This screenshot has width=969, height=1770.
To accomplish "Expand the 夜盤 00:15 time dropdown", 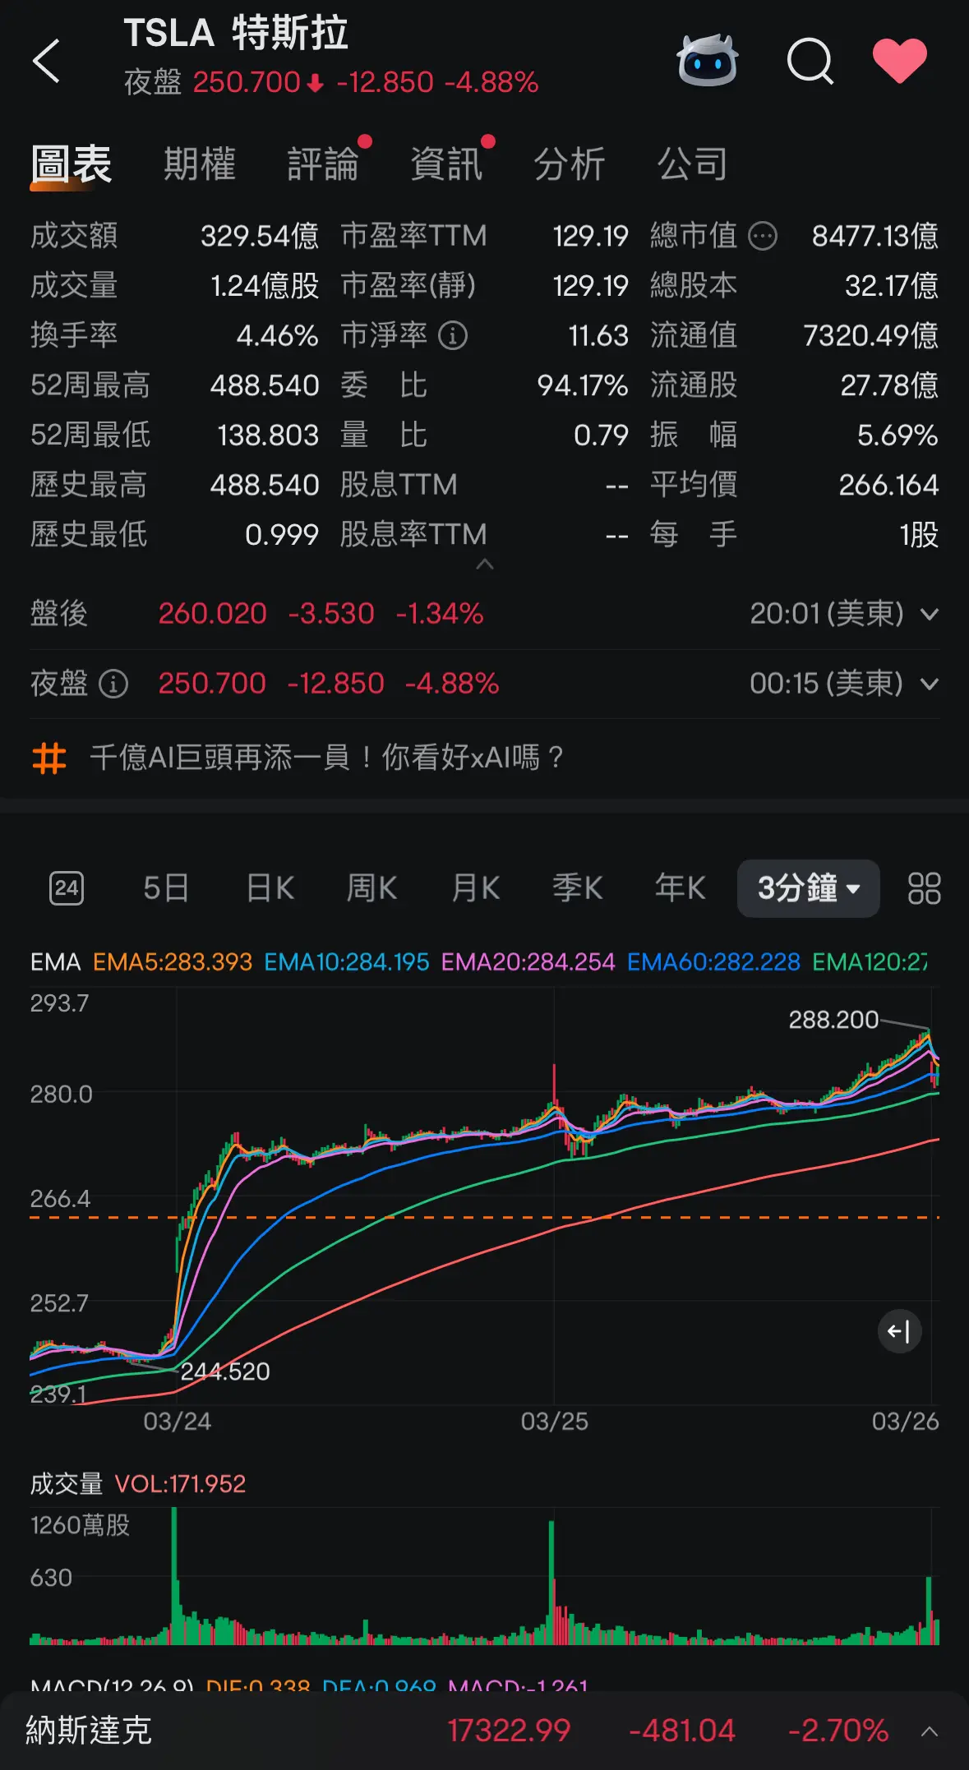I will (x=930, y=684).
